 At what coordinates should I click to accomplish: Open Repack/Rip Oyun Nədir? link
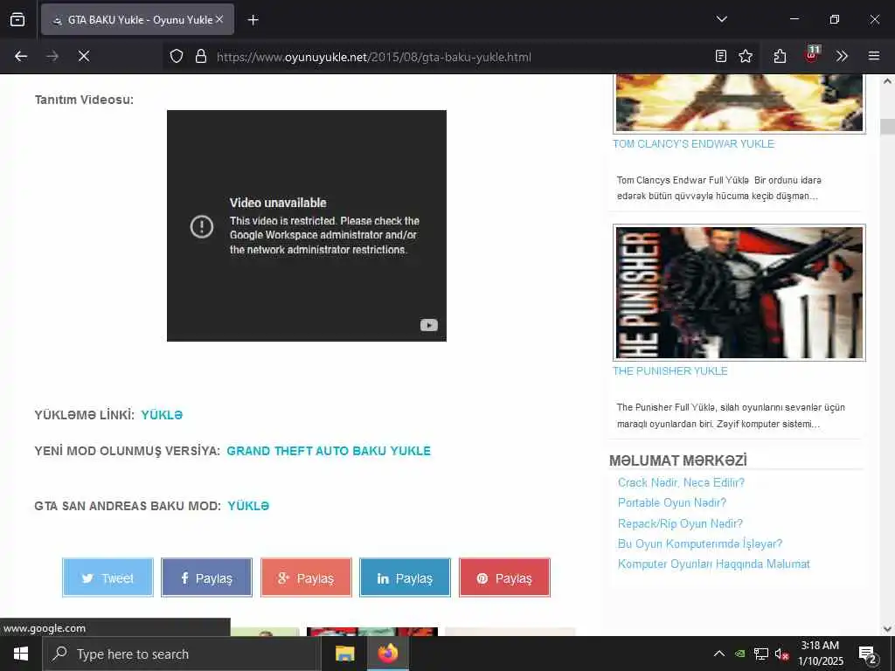pyautogui.click(x=680, y=523)
